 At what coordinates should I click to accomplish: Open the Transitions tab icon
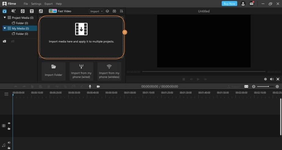tap(23, 11)
